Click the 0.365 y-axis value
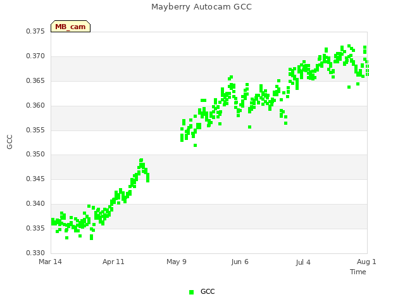The height and width of the screenshot is (304, 405). (x=35, y=80)
